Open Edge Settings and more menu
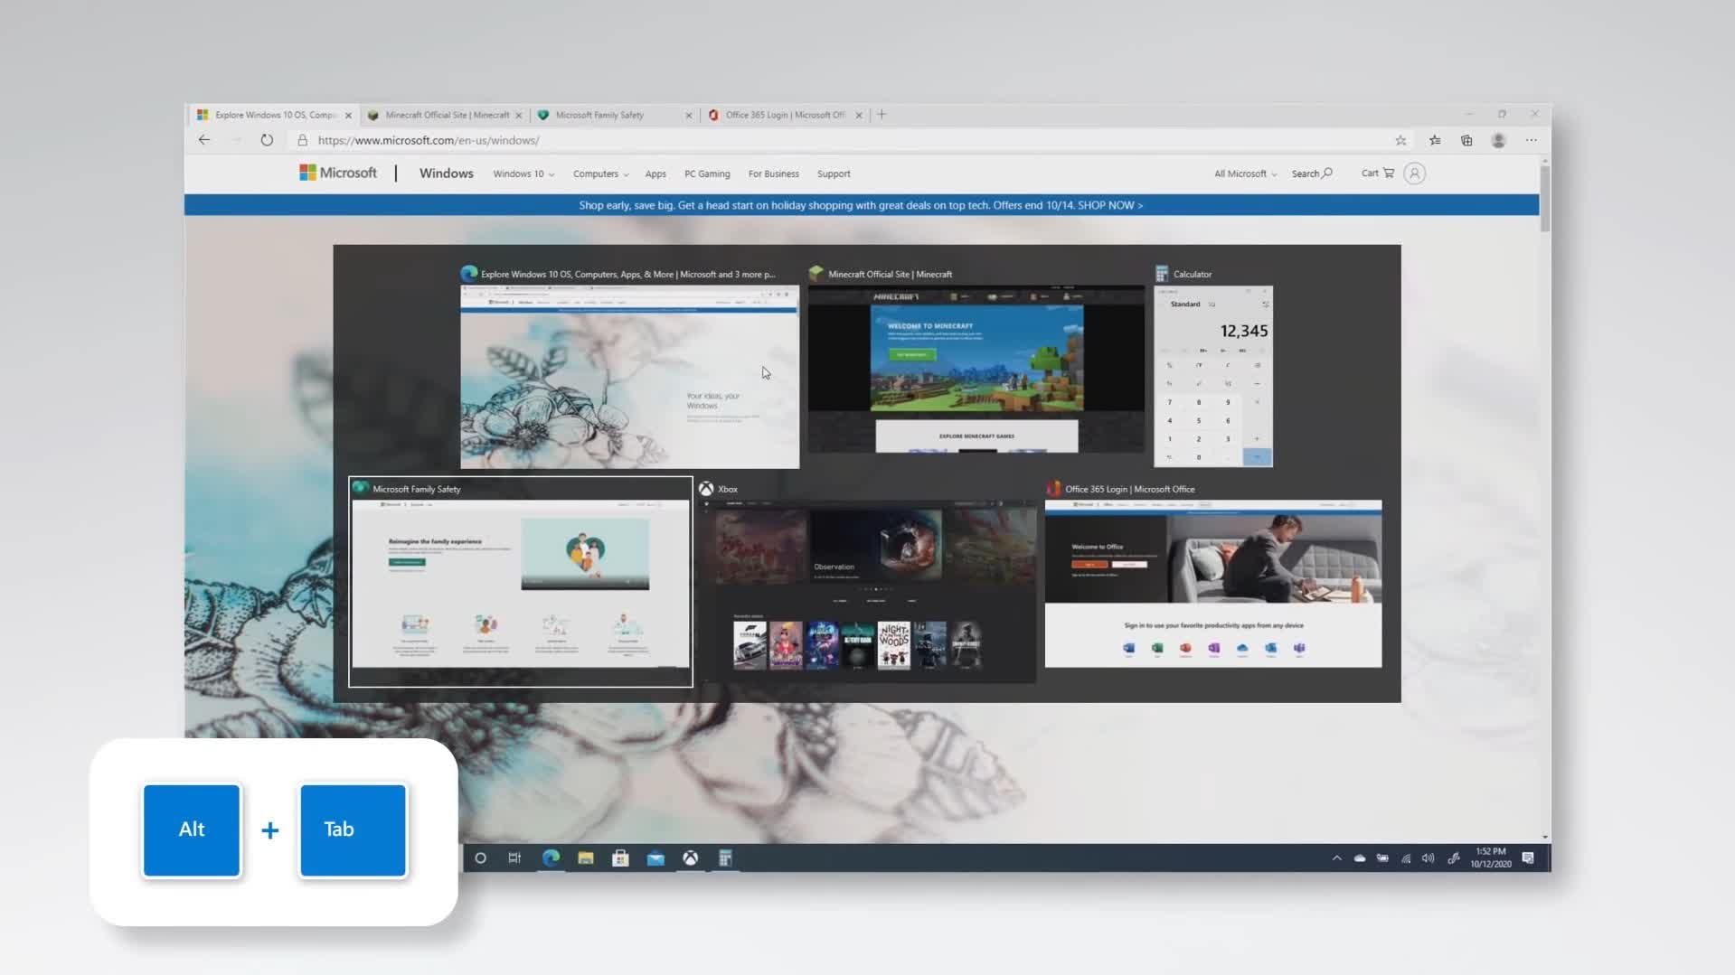 pyautogui.click(x=1531, y=140)
